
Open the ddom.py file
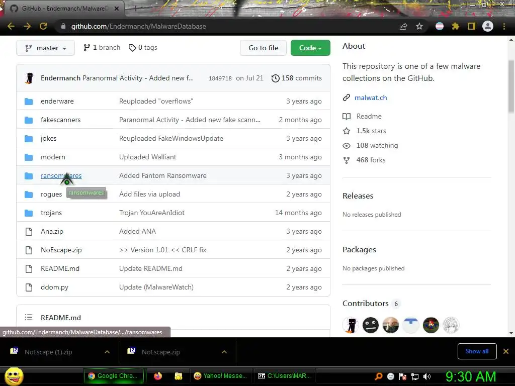[54, 287]
